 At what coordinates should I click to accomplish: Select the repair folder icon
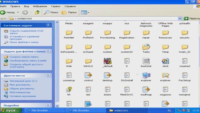click(x=146, y=33)
